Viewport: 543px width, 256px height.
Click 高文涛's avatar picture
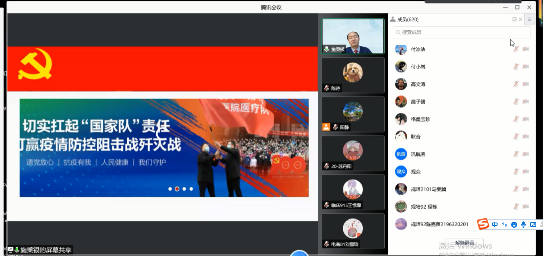pos(401,84)
